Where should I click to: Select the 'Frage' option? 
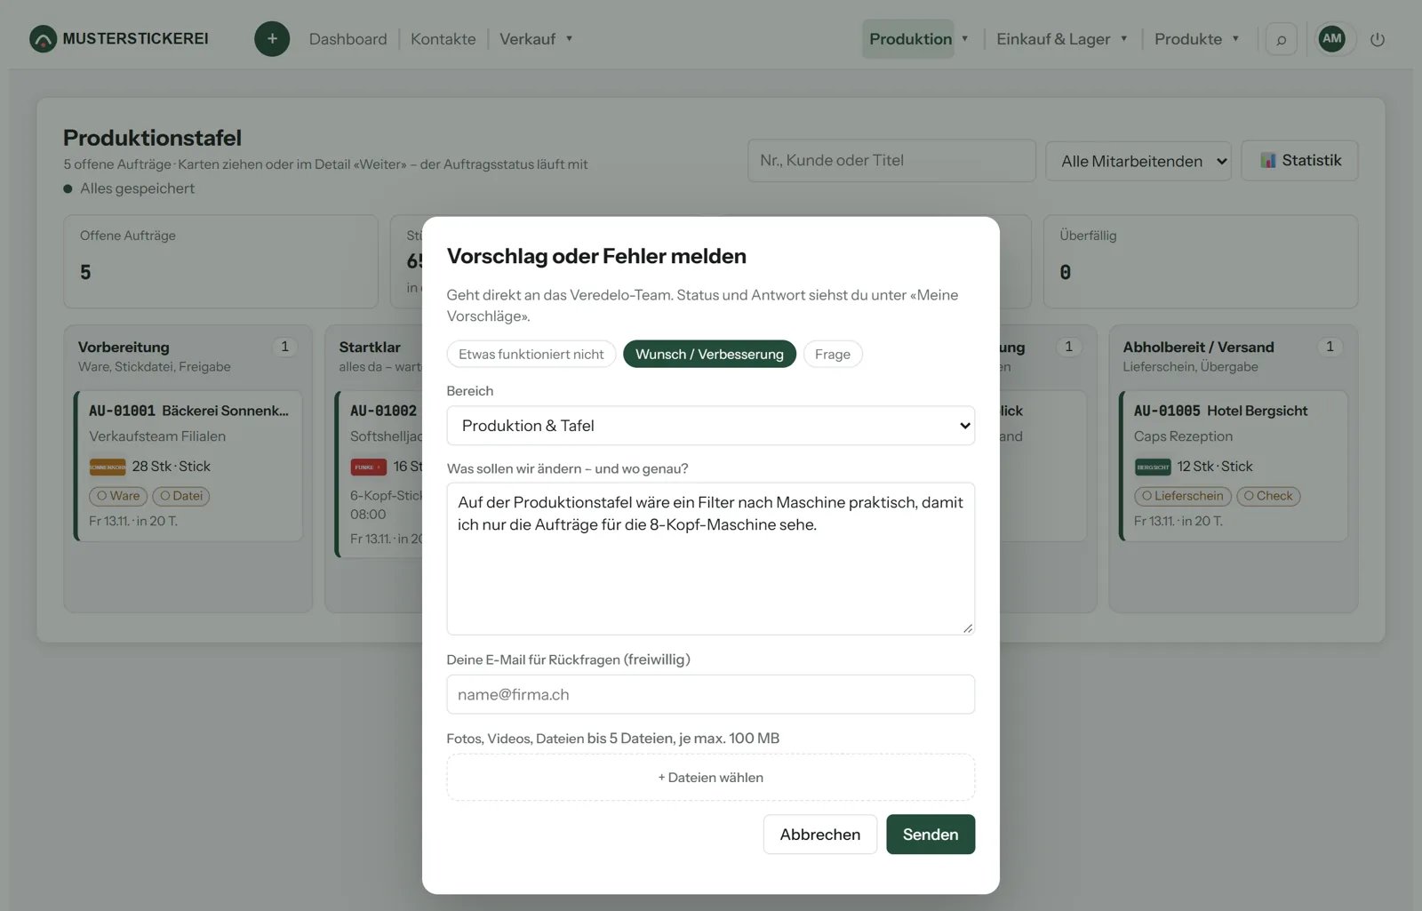click(833, 354)
